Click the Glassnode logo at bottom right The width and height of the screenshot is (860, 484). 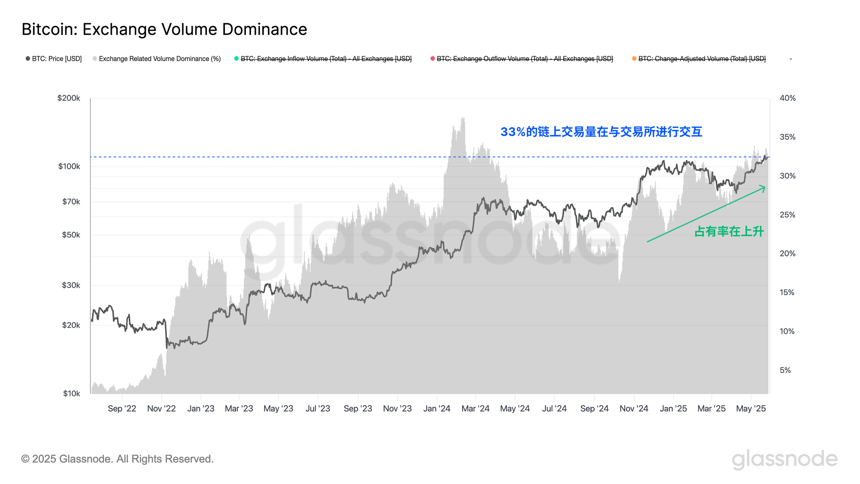(x=784, y=459)
